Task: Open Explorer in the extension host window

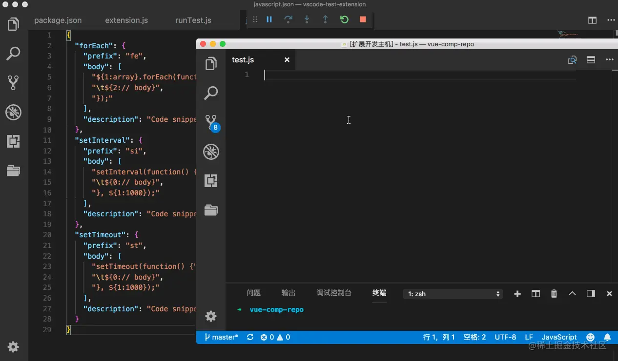Action: 211,64
